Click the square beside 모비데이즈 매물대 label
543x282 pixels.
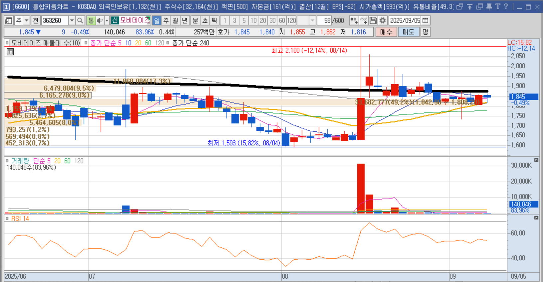click(x=7, y=43)
